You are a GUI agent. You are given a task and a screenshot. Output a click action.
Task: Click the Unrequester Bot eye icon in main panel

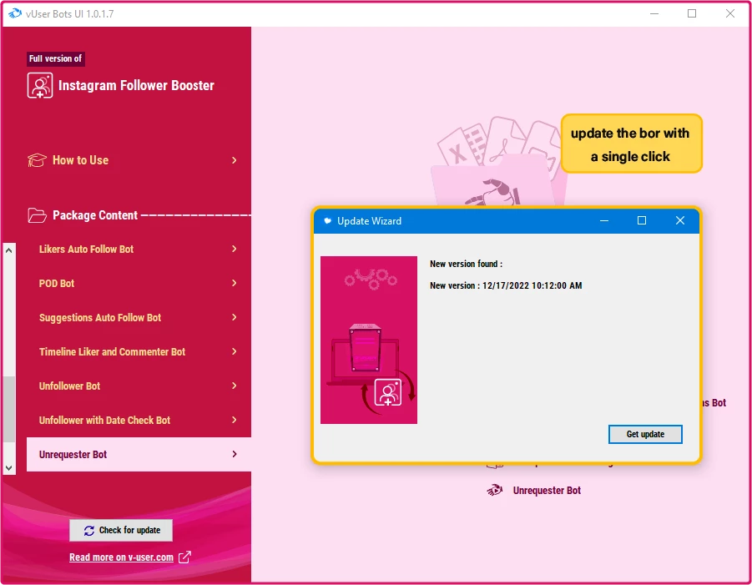(x=494, y=490)
